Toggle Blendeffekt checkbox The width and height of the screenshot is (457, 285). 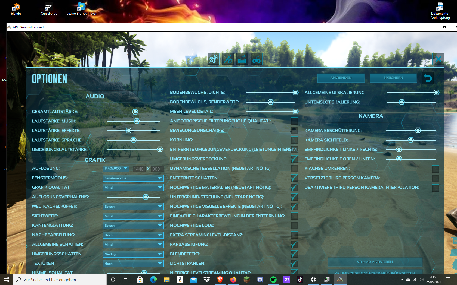pos(295,254)
